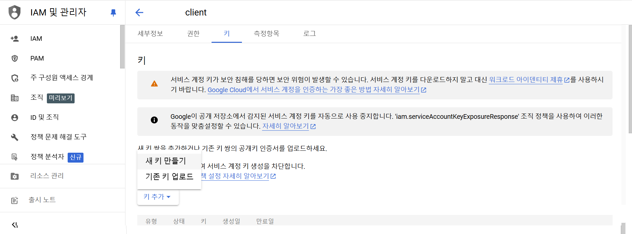Click the 미리보기 badge next to 조직

pos(61,98)
